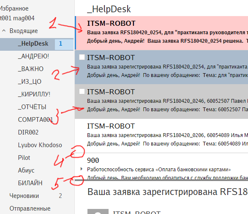Select the _ВАЖНО folder
Viewport: 248px width, 214px height.
[x=30, y=69]
